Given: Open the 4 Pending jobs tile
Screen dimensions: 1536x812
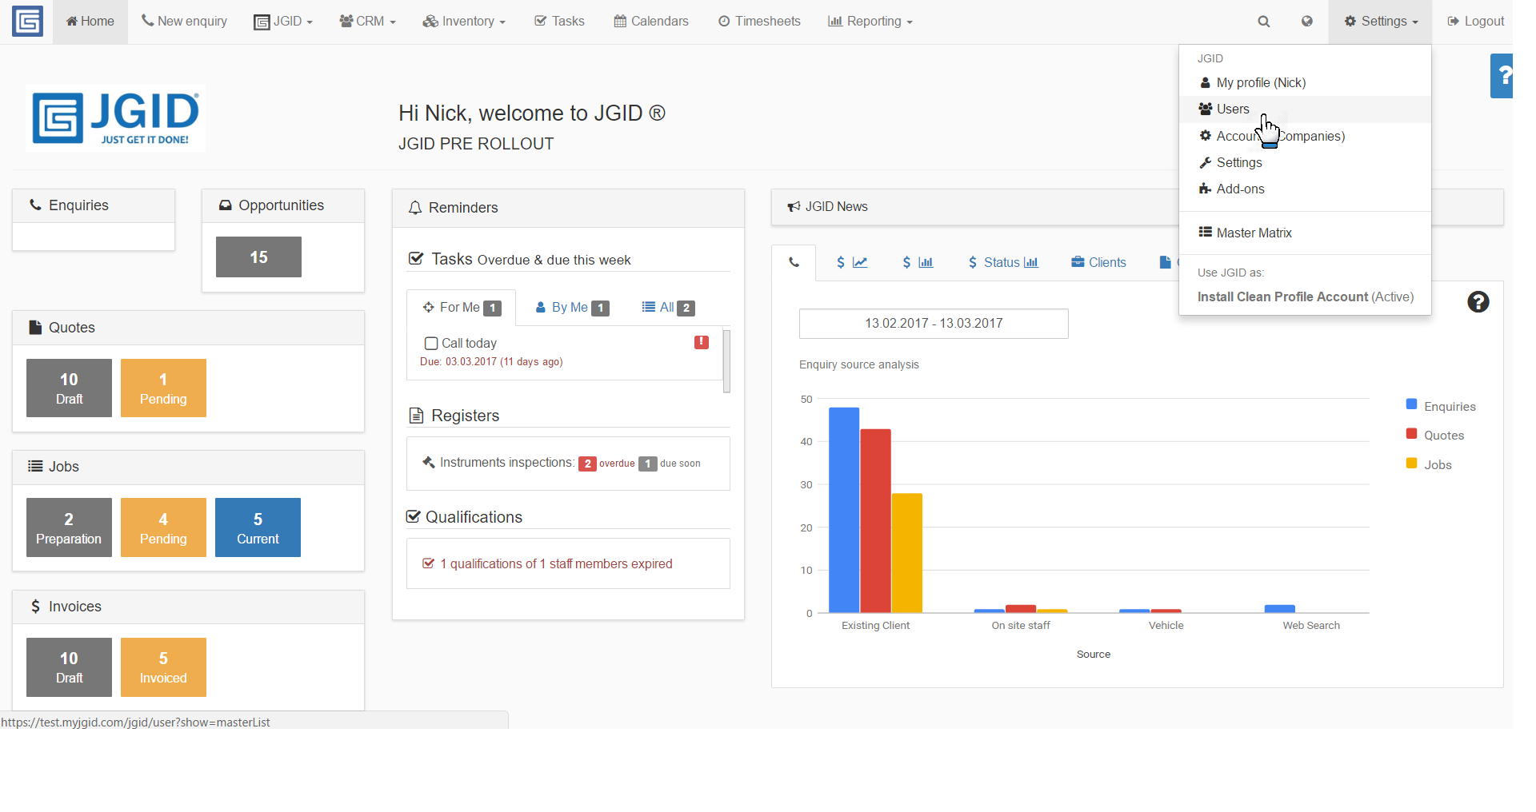Looking at the screenshot, I should click(163, 527).
